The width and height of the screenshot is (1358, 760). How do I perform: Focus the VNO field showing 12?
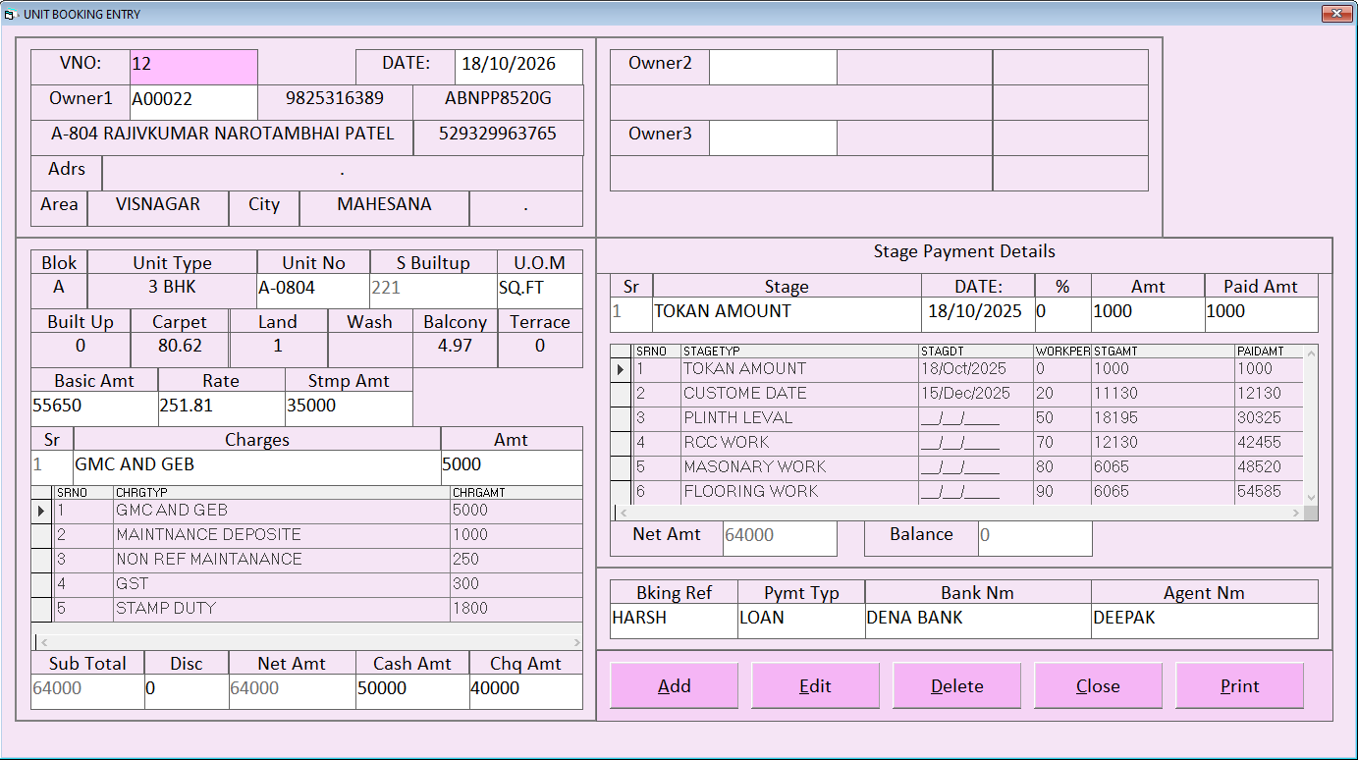193,67
